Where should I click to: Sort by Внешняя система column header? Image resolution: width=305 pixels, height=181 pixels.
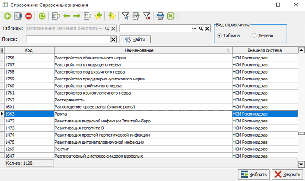click(265, 50)
